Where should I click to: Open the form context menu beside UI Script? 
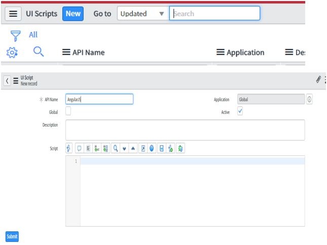pyautogui.click(x=16, y=80)
